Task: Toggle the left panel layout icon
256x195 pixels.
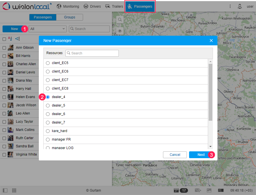Action: [x=5, y=190]
